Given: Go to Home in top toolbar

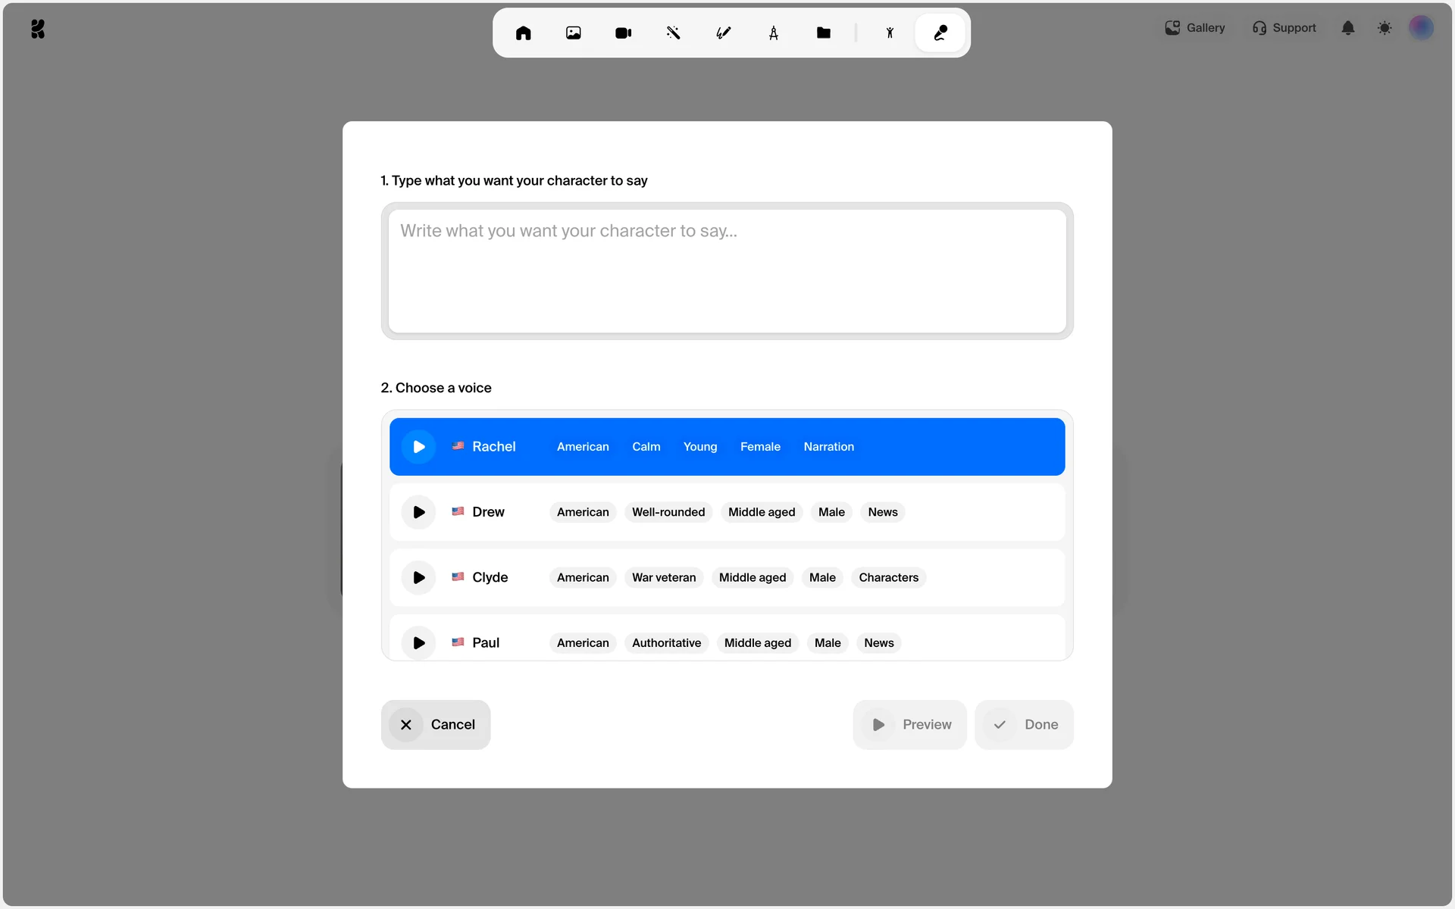Looking at the screenshot, I should 523,33.
